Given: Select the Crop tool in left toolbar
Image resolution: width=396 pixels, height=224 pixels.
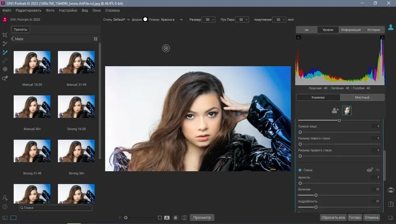Looking at the screenshot, I should pos(5,35).
